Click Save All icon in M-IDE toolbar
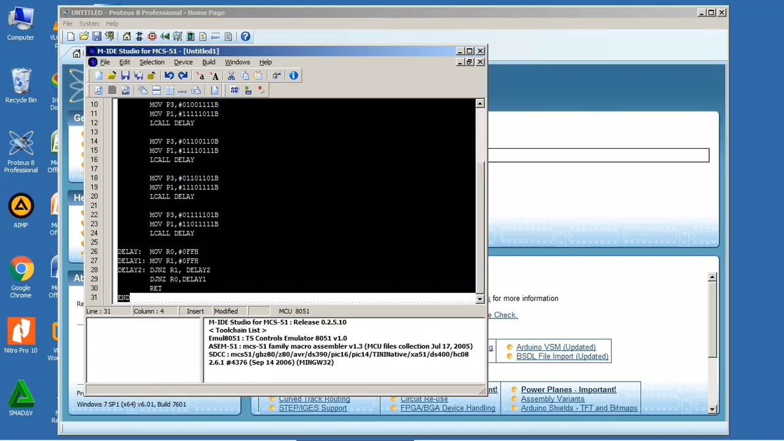This screenshot has height=441, width=784. [138, 75]
